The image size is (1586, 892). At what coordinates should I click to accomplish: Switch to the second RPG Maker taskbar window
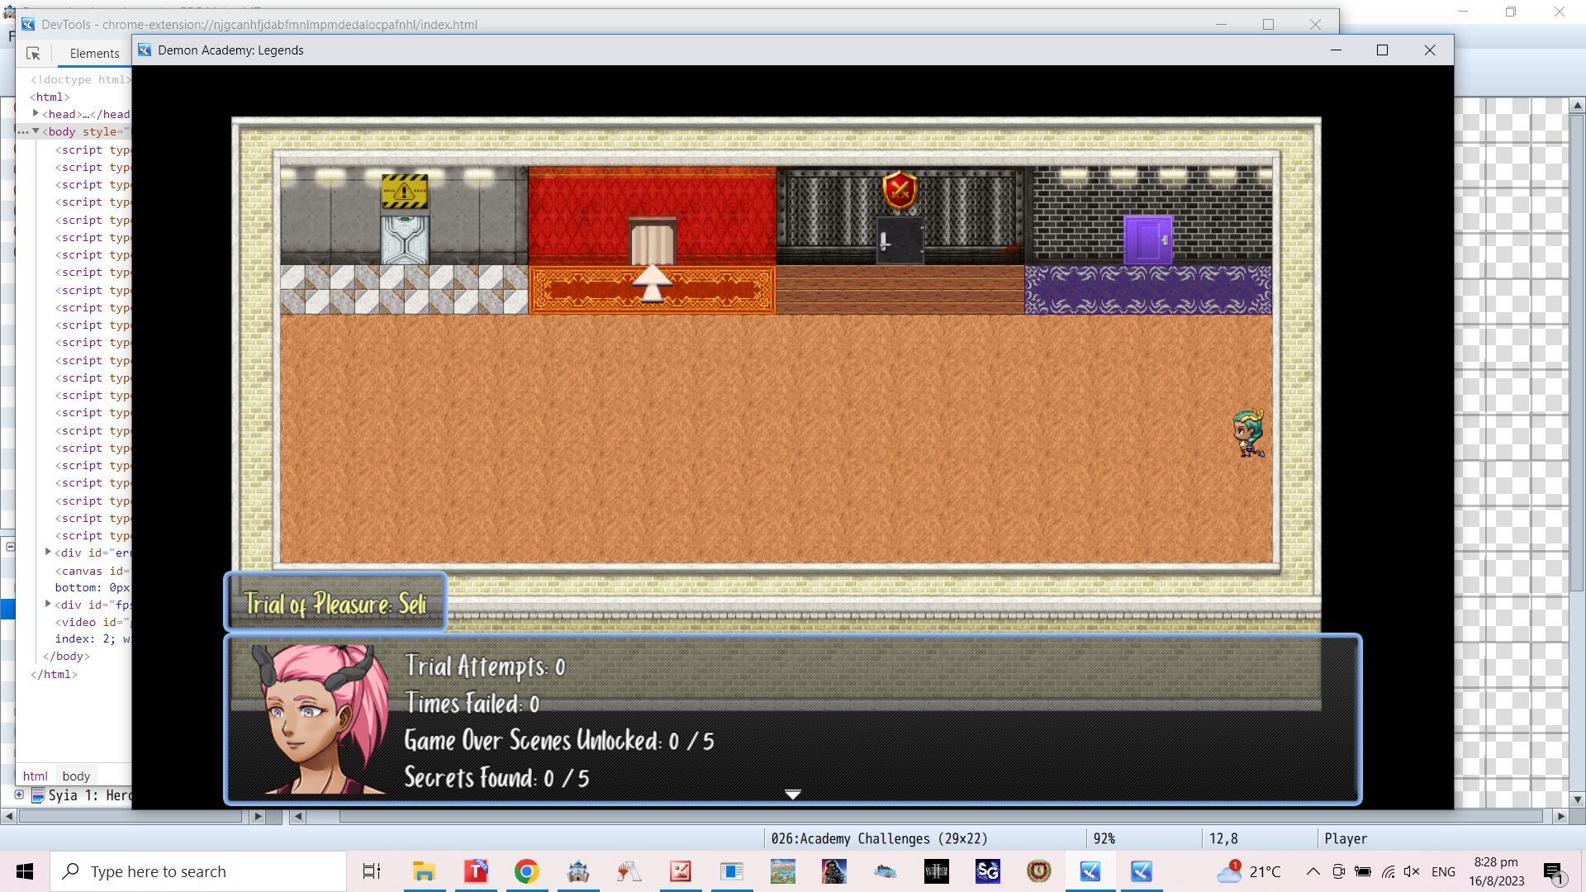[x=1142, y=871]
